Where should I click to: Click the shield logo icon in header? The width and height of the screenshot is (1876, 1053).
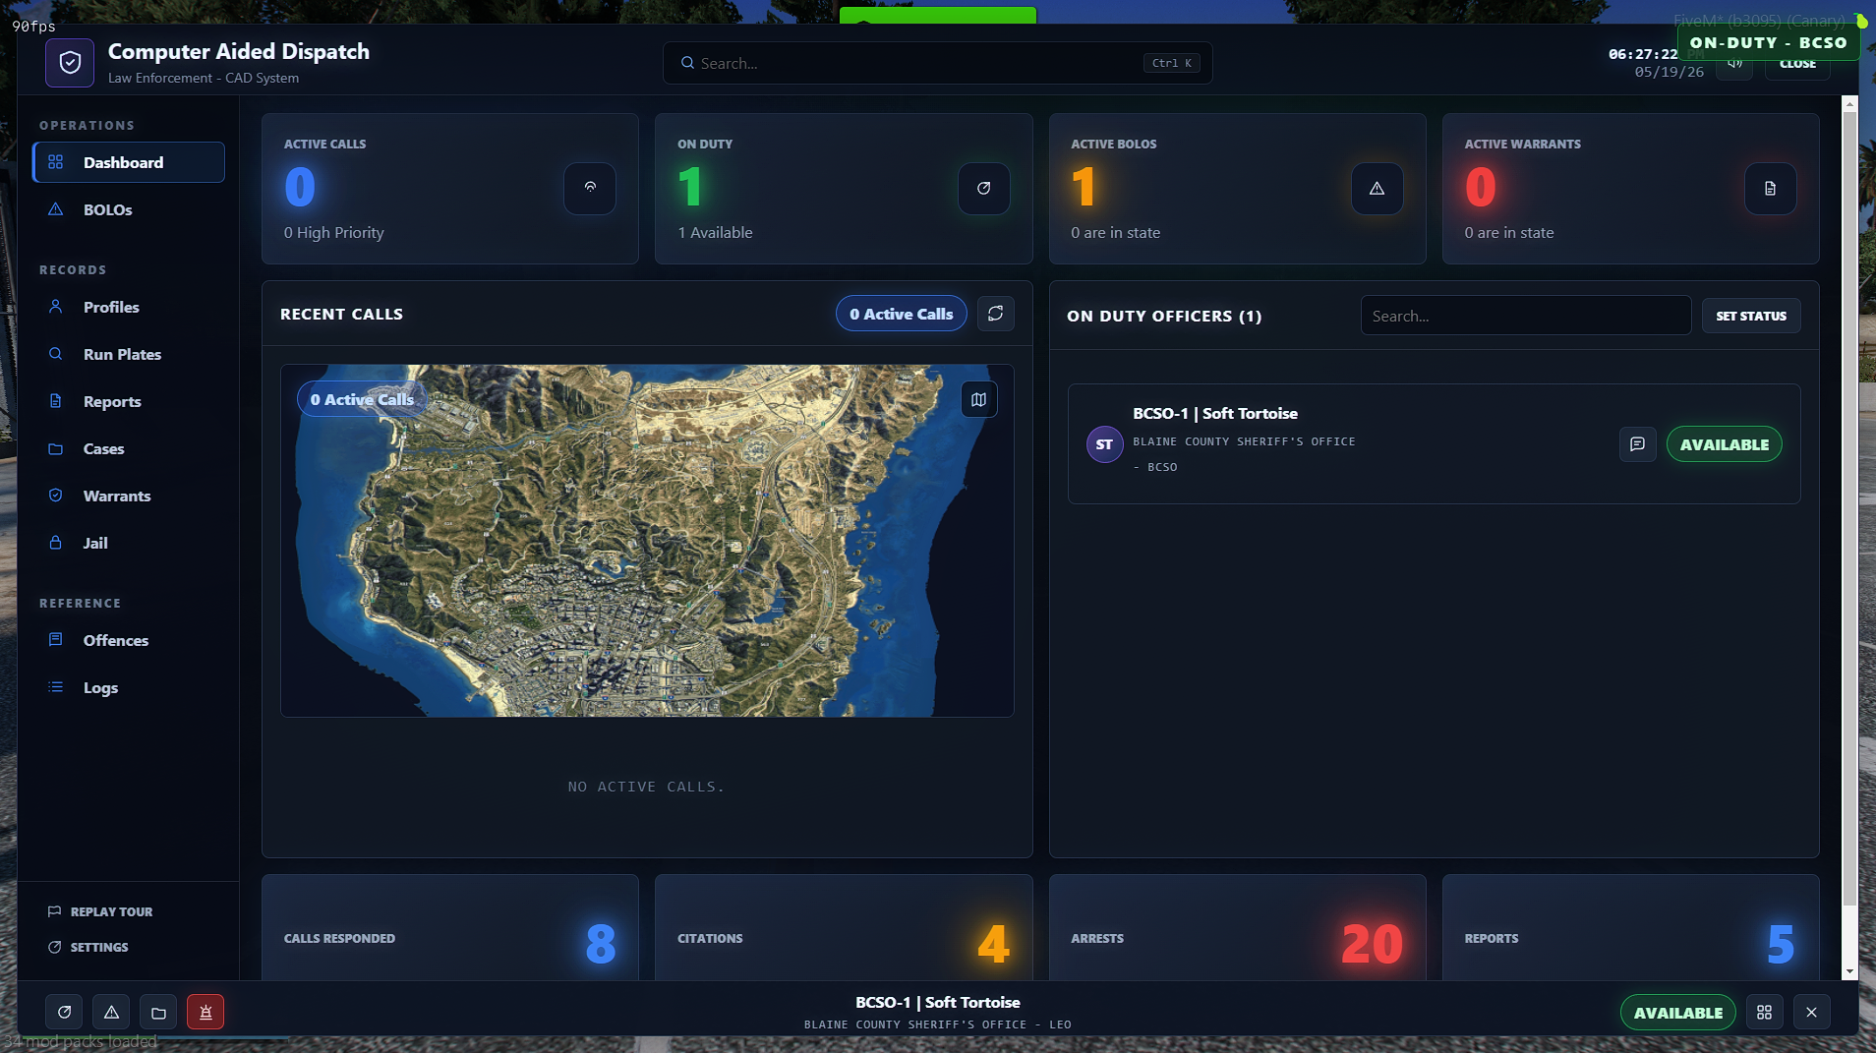pos(70,63)
